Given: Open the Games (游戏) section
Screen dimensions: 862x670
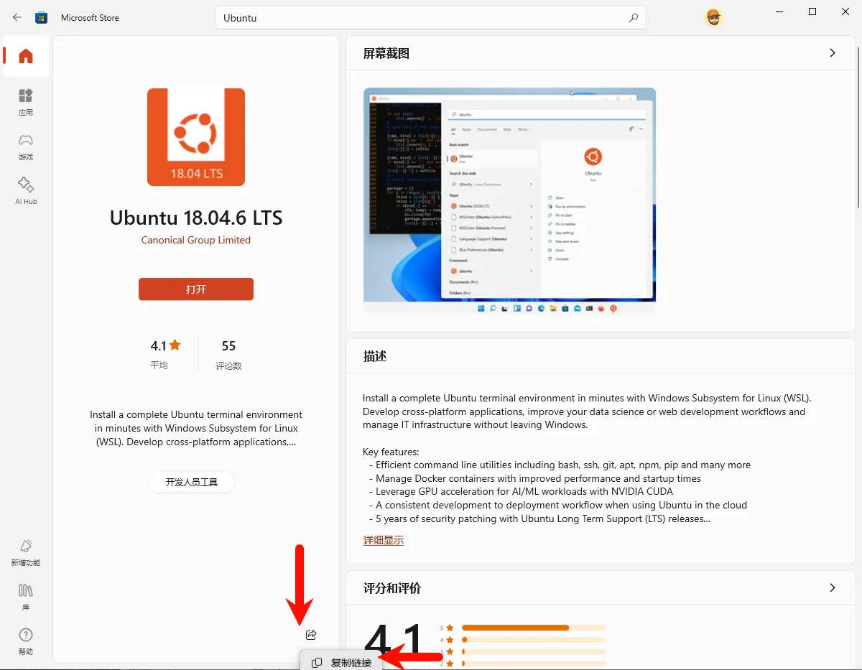Looking at the screenshot, I should (26, 146).
